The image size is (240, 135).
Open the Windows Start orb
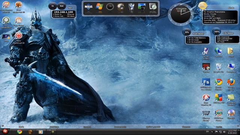(x=5, y=132)
